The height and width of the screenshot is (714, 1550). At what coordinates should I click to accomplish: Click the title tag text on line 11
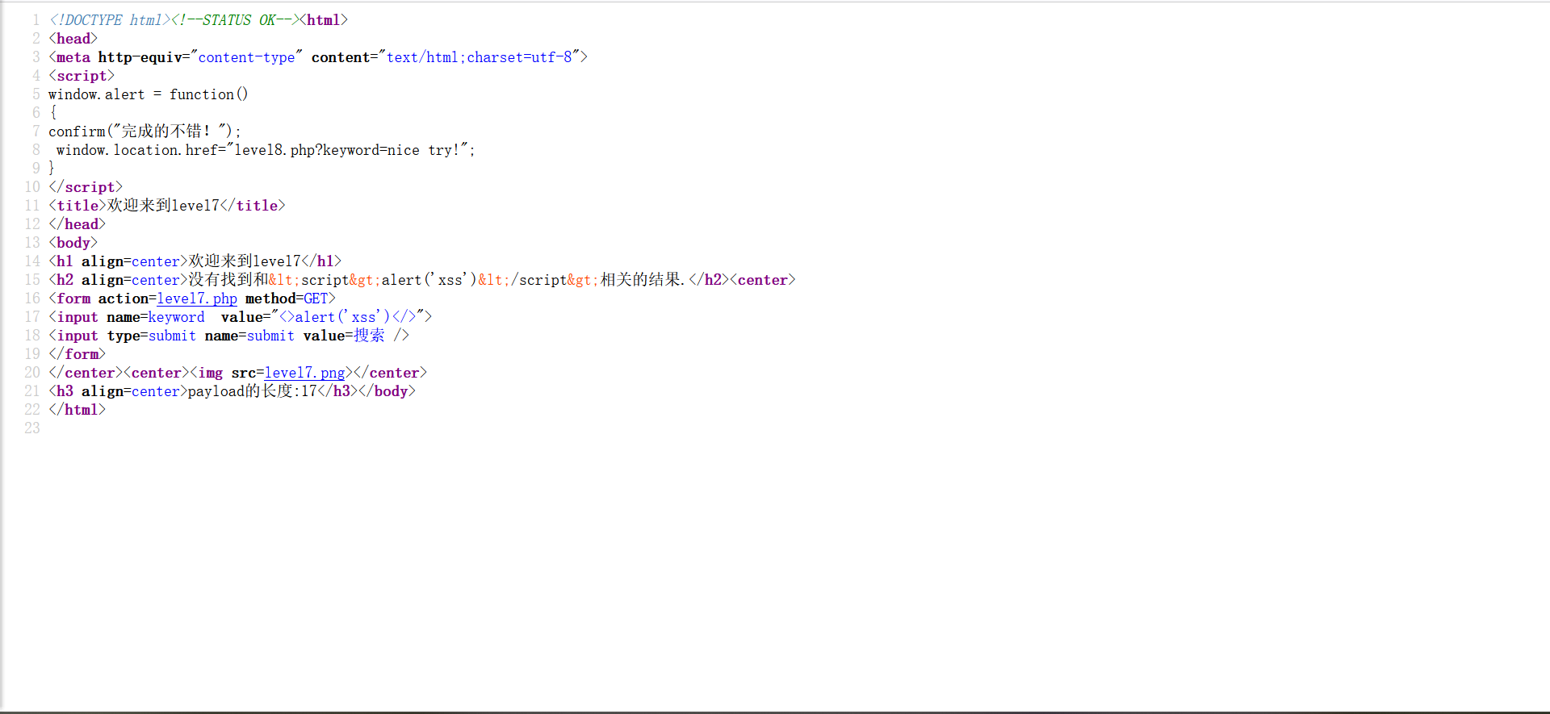click(x=167, y=206)
